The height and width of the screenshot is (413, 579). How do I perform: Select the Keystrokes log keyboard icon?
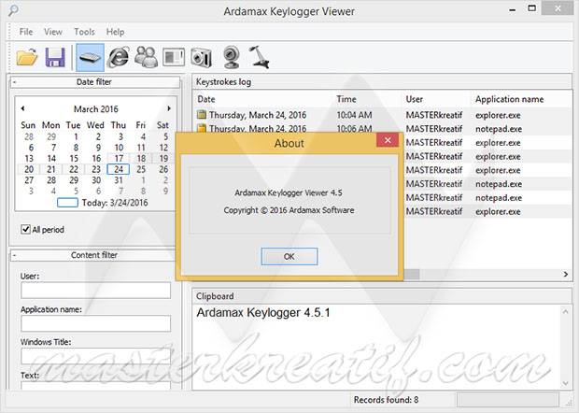(x=90, y=58)
